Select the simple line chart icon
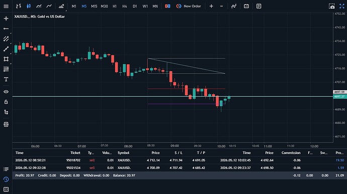Screen dimensions: 347x194 tap(49, 6)
